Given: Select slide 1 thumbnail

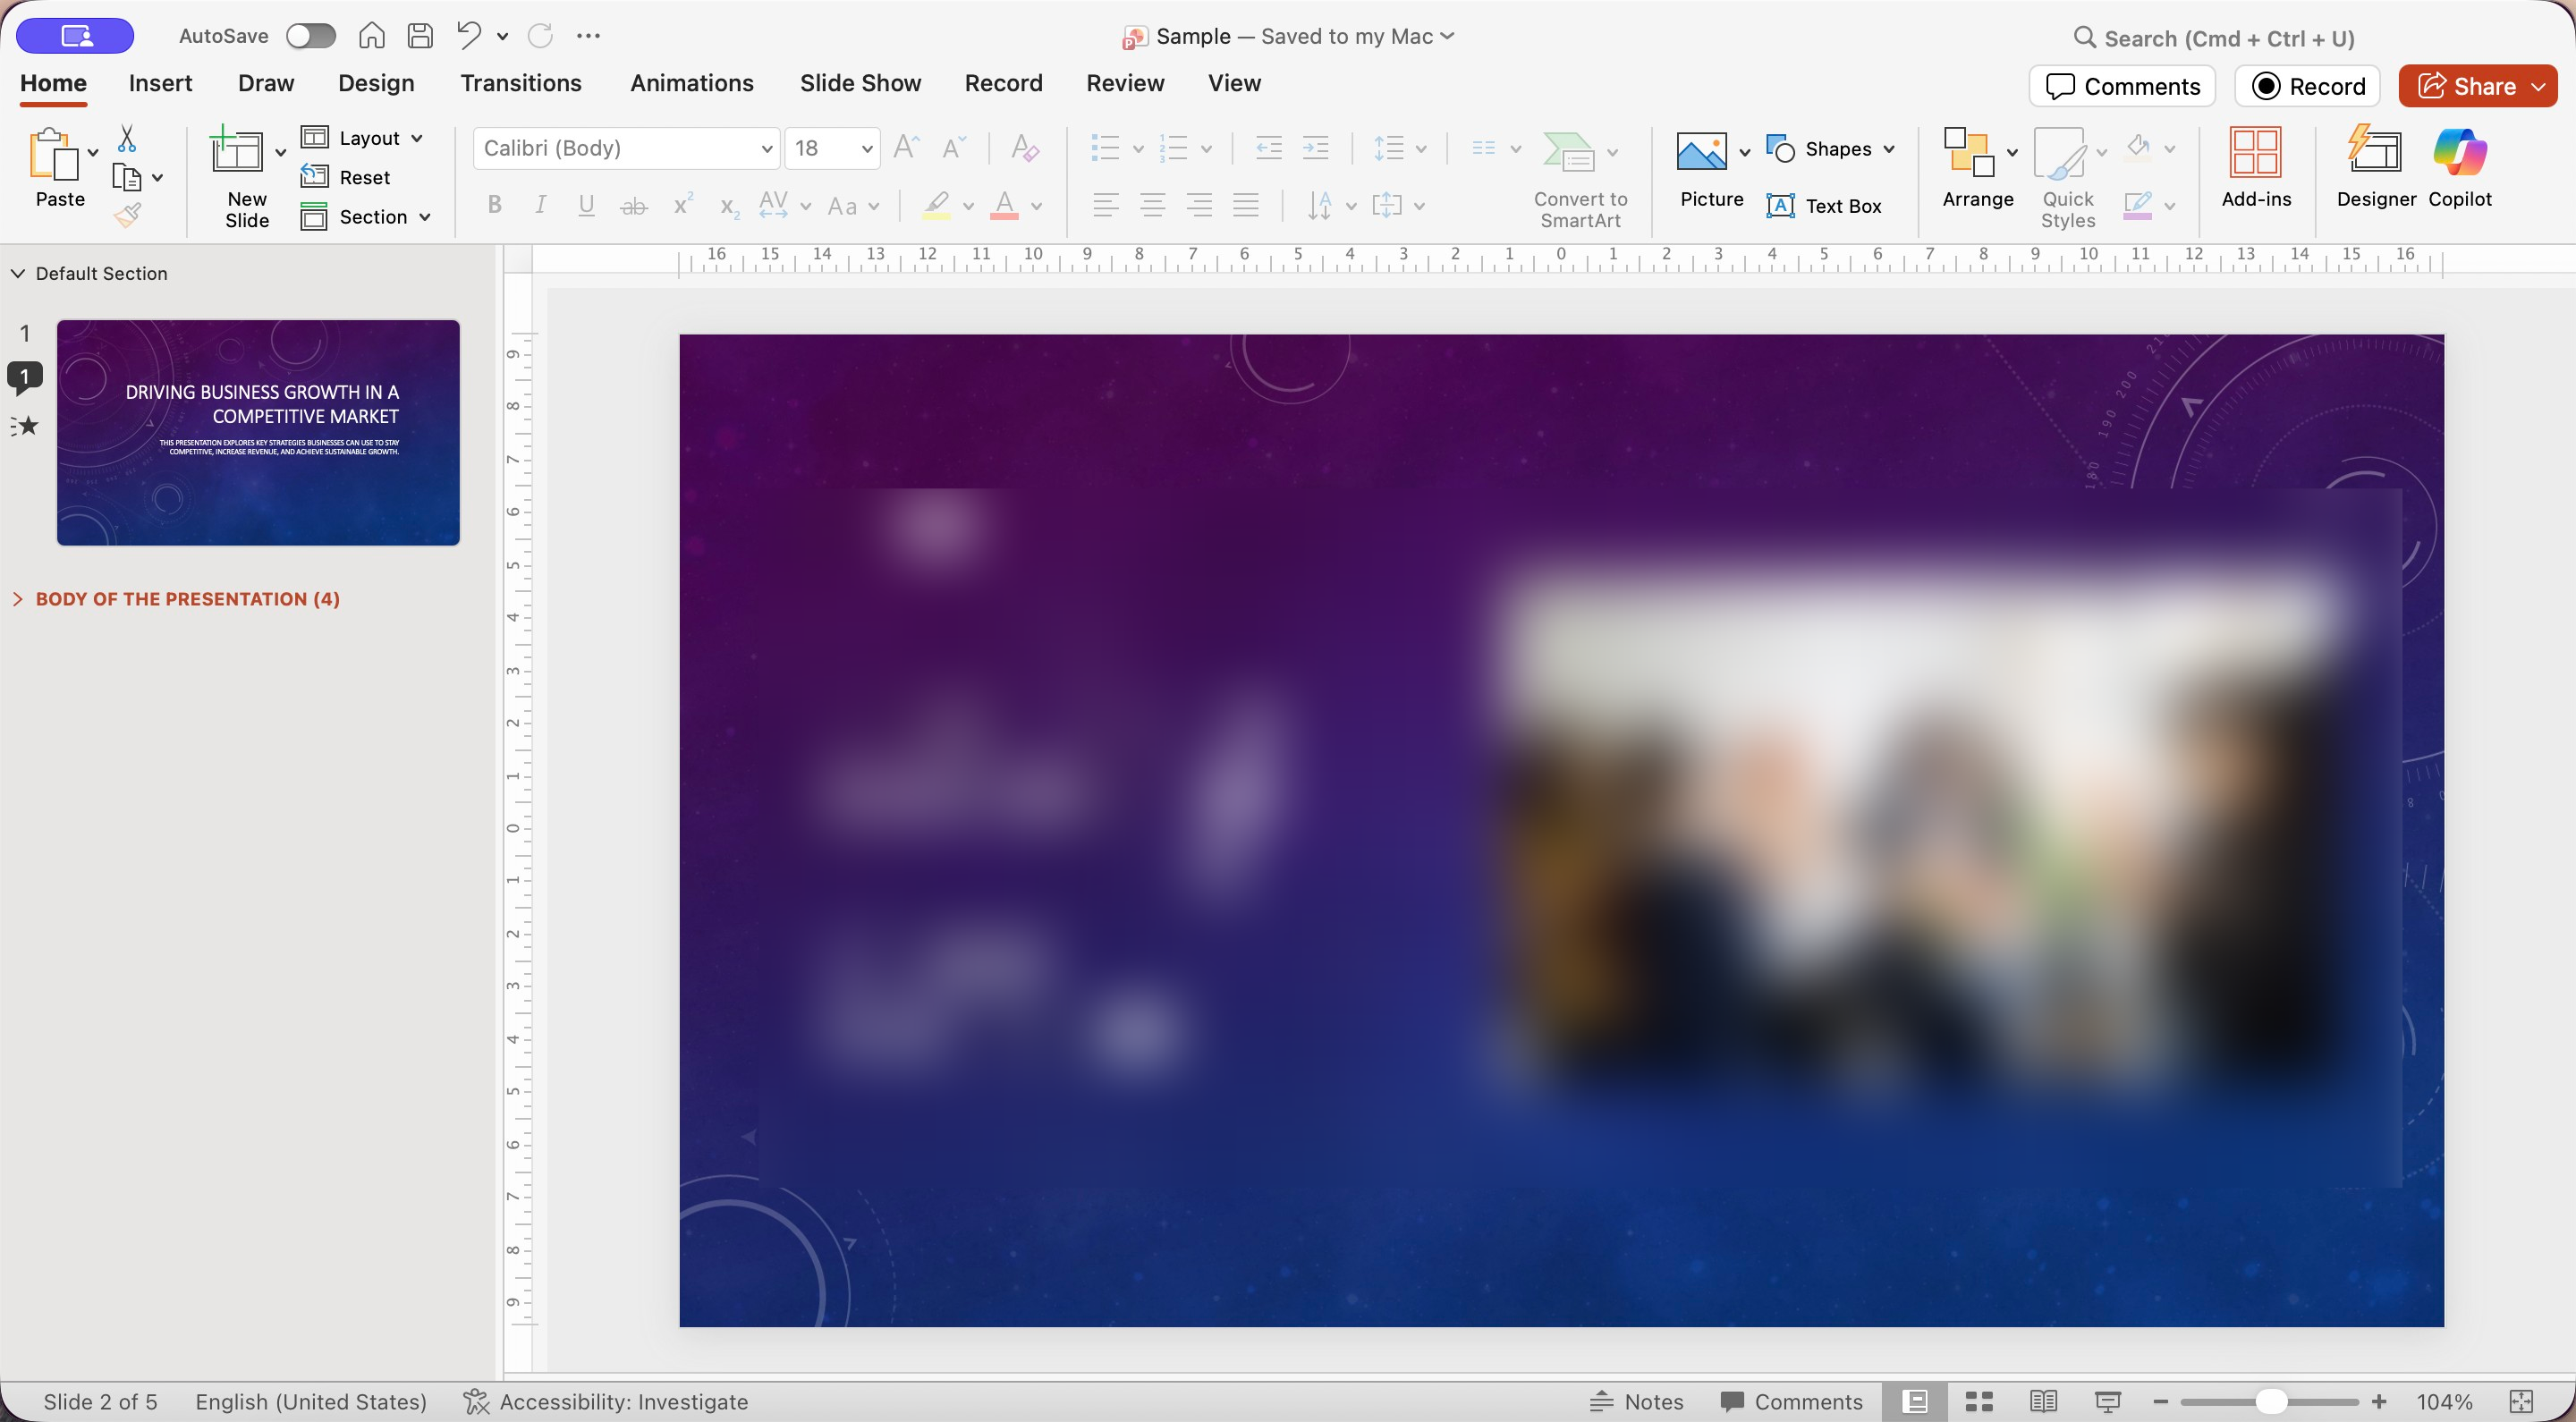Looking at the screenshot, I should pos(258,432).
